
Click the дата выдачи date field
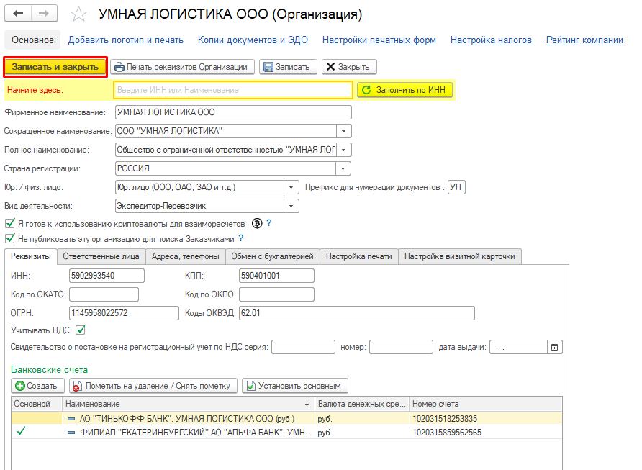tap(518, 347)
